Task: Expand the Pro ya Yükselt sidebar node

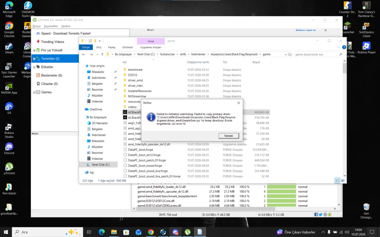Action: click(34, 50)
